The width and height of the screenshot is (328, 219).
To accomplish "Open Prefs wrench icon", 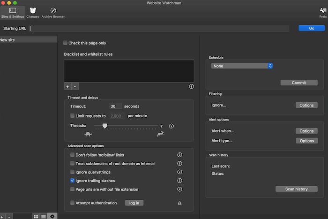I will pos(323,12).
